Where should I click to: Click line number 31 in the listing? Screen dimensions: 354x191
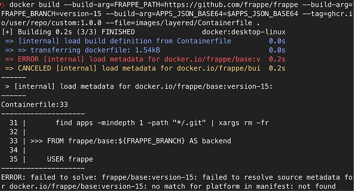pos(13,123)
